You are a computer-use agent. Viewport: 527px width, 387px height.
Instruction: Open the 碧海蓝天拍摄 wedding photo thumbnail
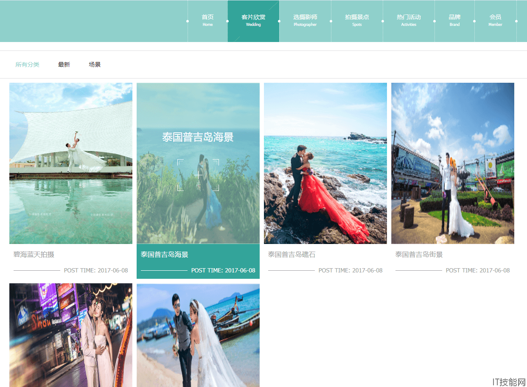tap(71, 163)
